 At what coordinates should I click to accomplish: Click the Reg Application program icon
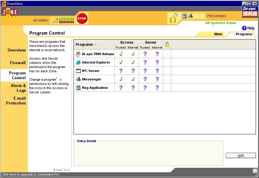point(78,88)
